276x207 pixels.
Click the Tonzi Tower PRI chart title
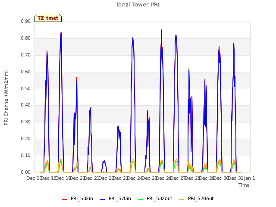138,5
